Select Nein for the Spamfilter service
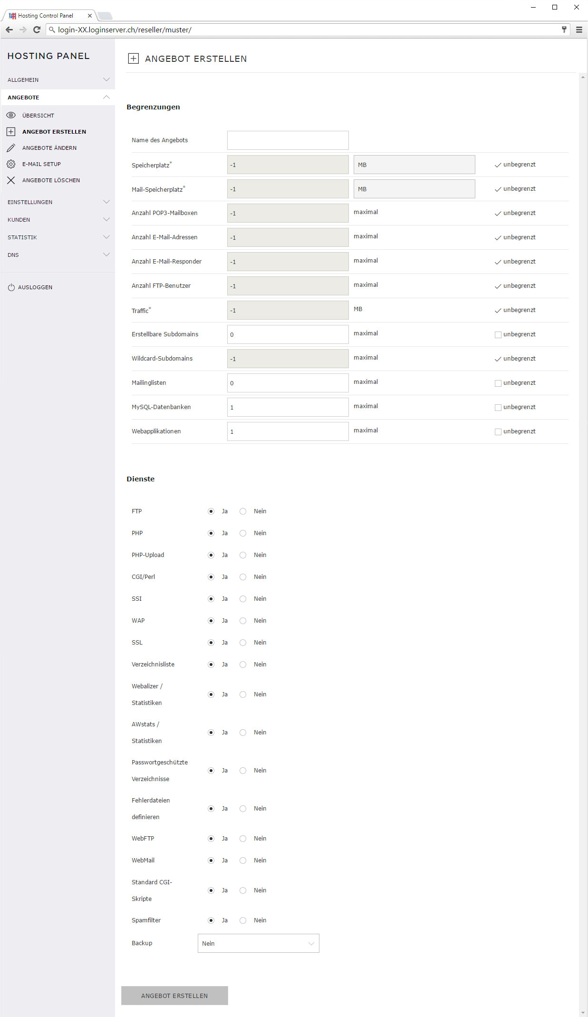 (x=243, y=920)
